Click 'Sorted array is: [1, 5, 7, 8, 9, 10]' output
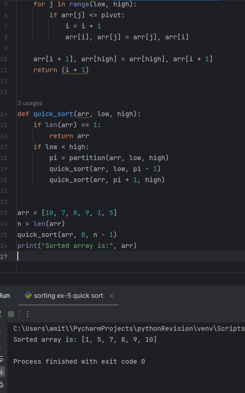Viewport: 245px width, 393px height. tap(85, 340)
